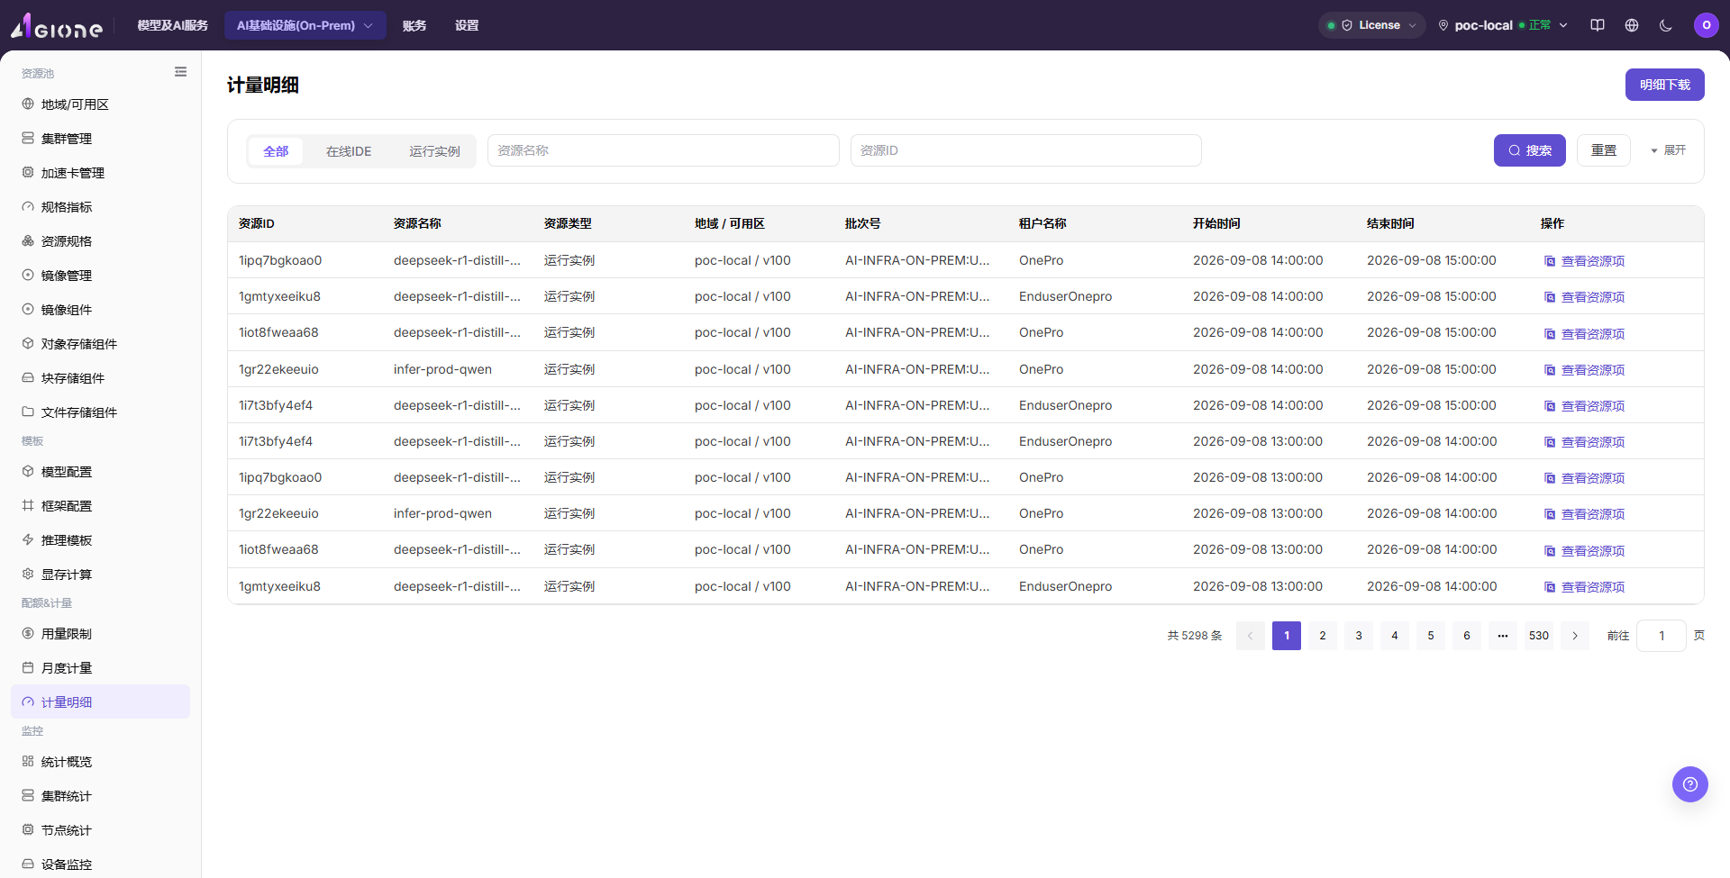
Task: Open 月度计量 in the sidebar
Action: pos(100,668)
